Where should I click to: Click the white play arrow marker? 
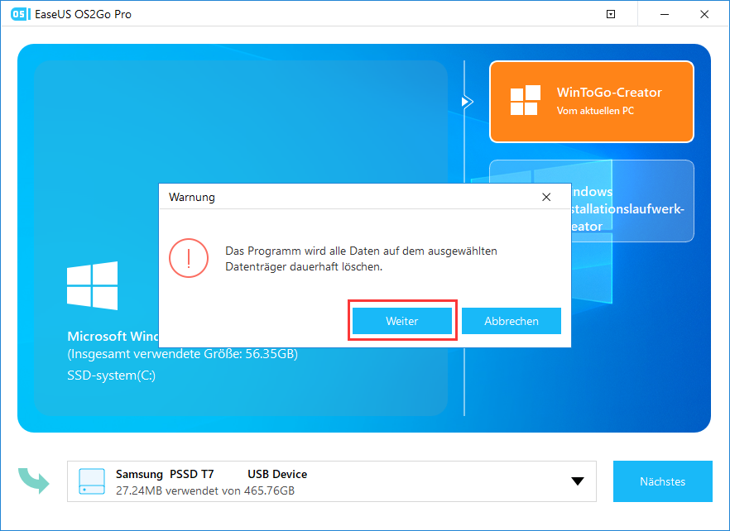click(467, 102)
